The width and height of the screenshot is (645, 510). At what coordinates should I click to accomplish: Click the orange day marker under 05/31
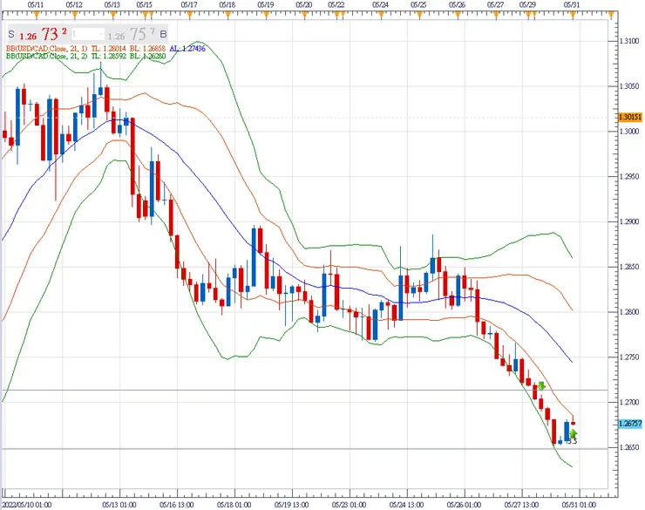click(572, 15)
